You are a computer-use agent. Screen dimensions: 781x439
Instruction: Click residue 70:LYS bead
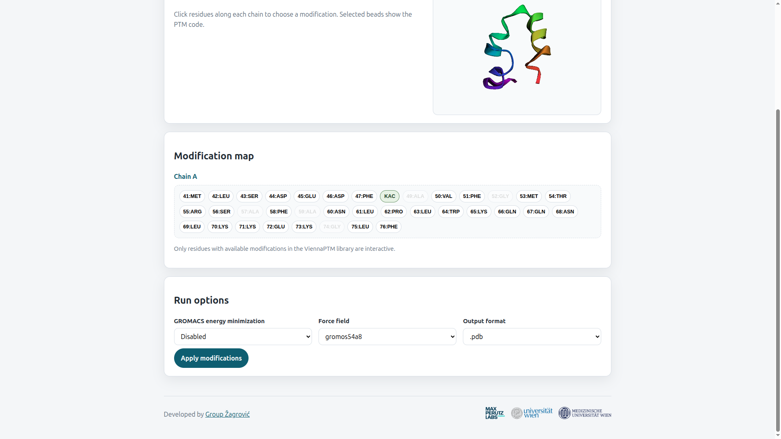click(220, 227)
